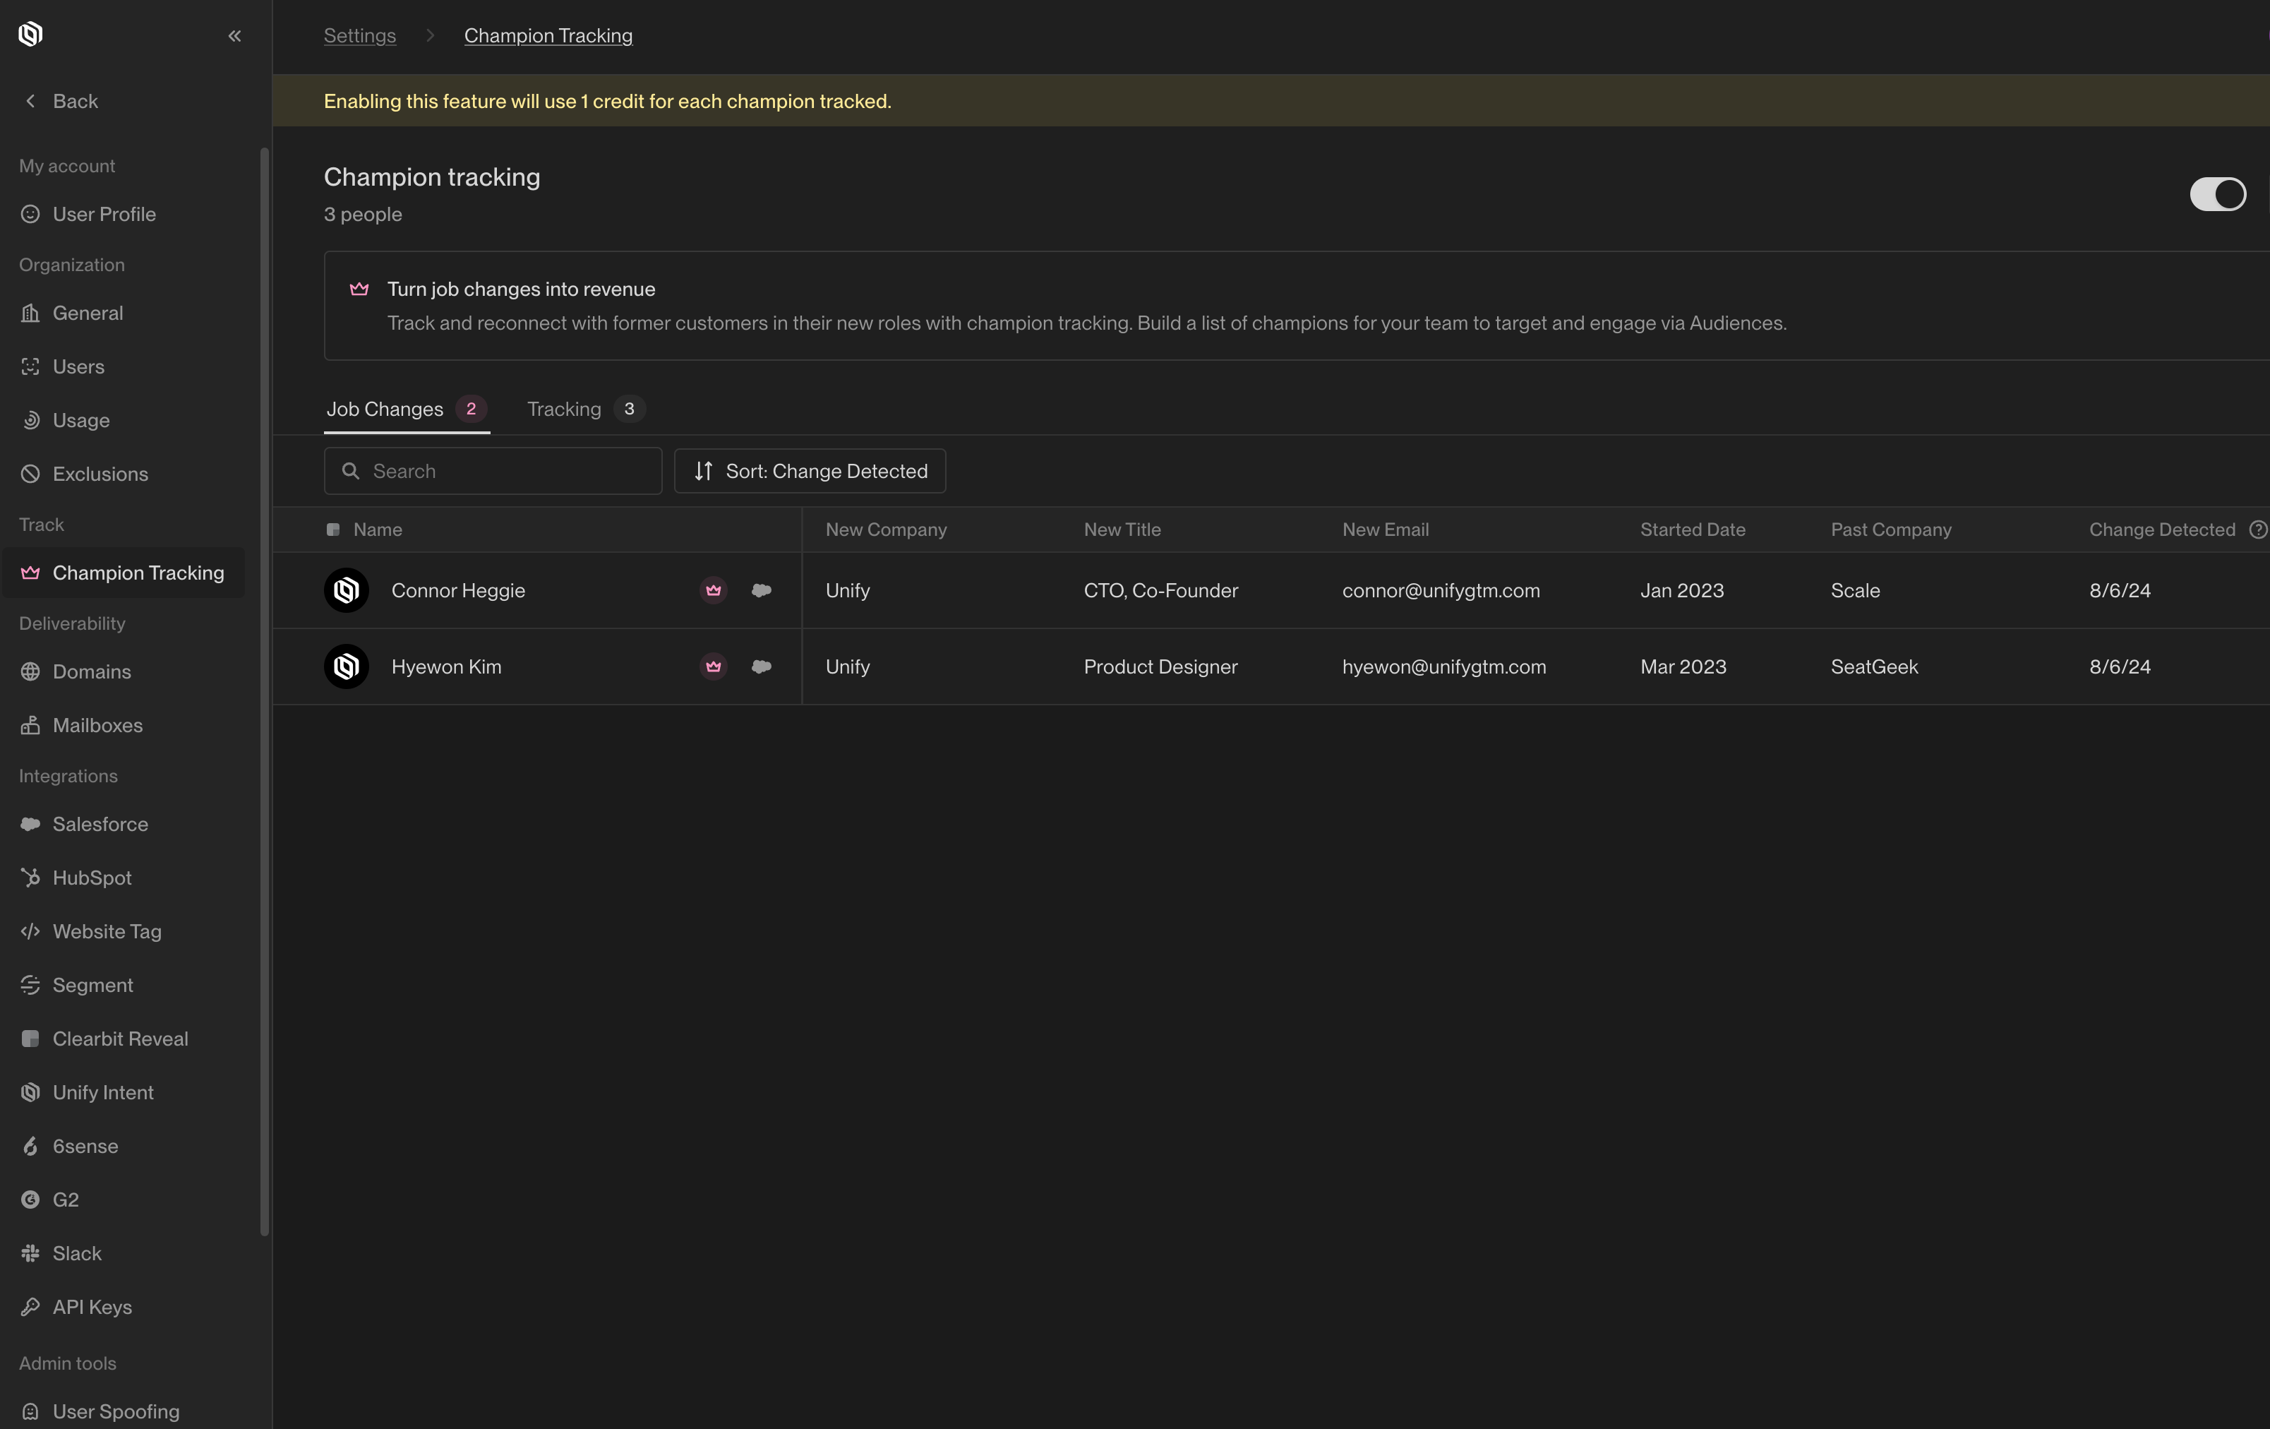Click Settings in the breadcrumb

coord(360,36)
